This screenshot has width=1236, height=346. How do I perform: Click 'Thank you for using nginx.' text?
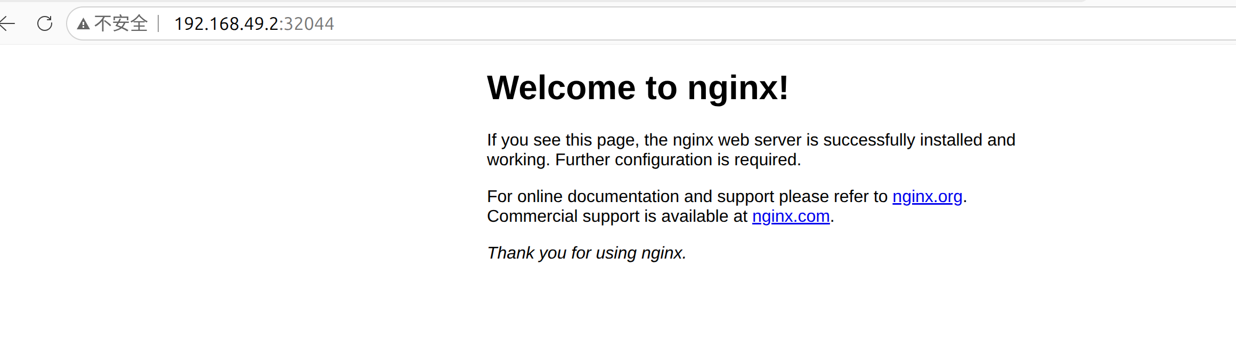pyautogui.click(x=587, y=253)
